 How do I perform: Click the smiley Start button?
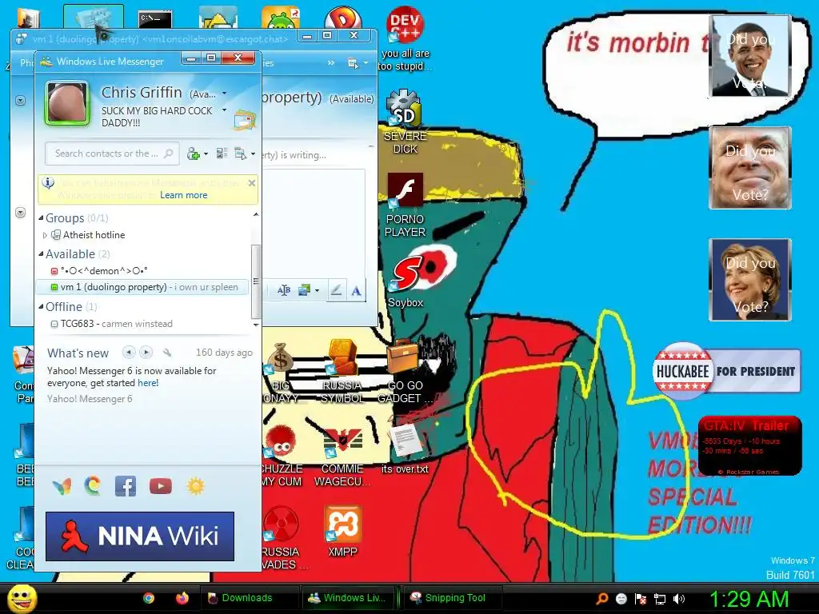click(x=22, y=598)
